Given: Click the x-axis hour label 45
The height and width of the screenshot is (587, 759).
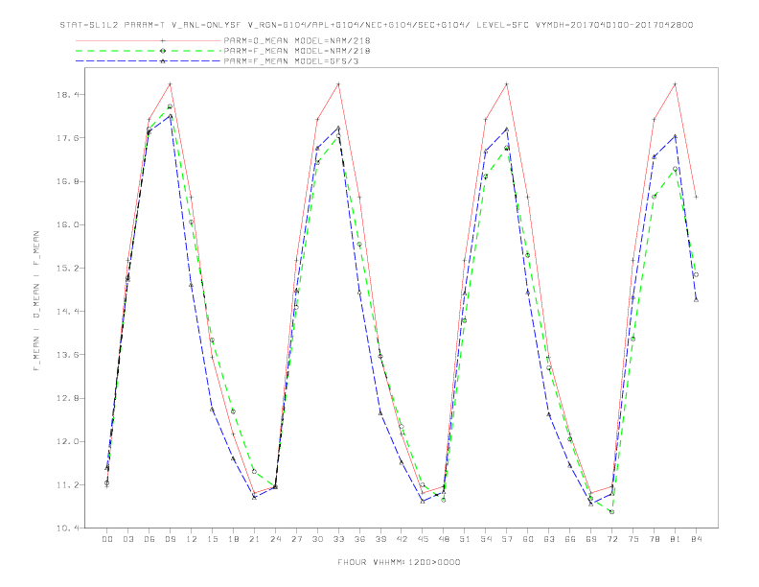Looking at the screenshot, I should pos(423,539).
